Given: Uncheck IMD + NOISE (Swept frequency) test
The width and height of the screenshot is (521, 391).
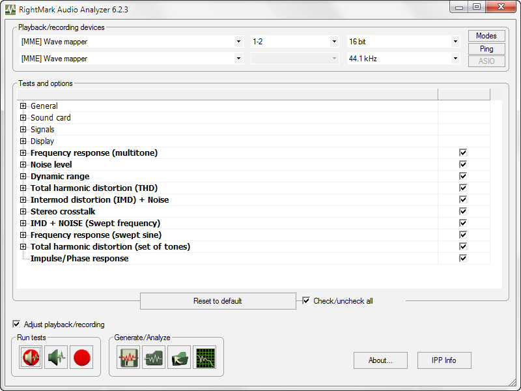Looking at the screenshot, I should [x=463, y=223].
